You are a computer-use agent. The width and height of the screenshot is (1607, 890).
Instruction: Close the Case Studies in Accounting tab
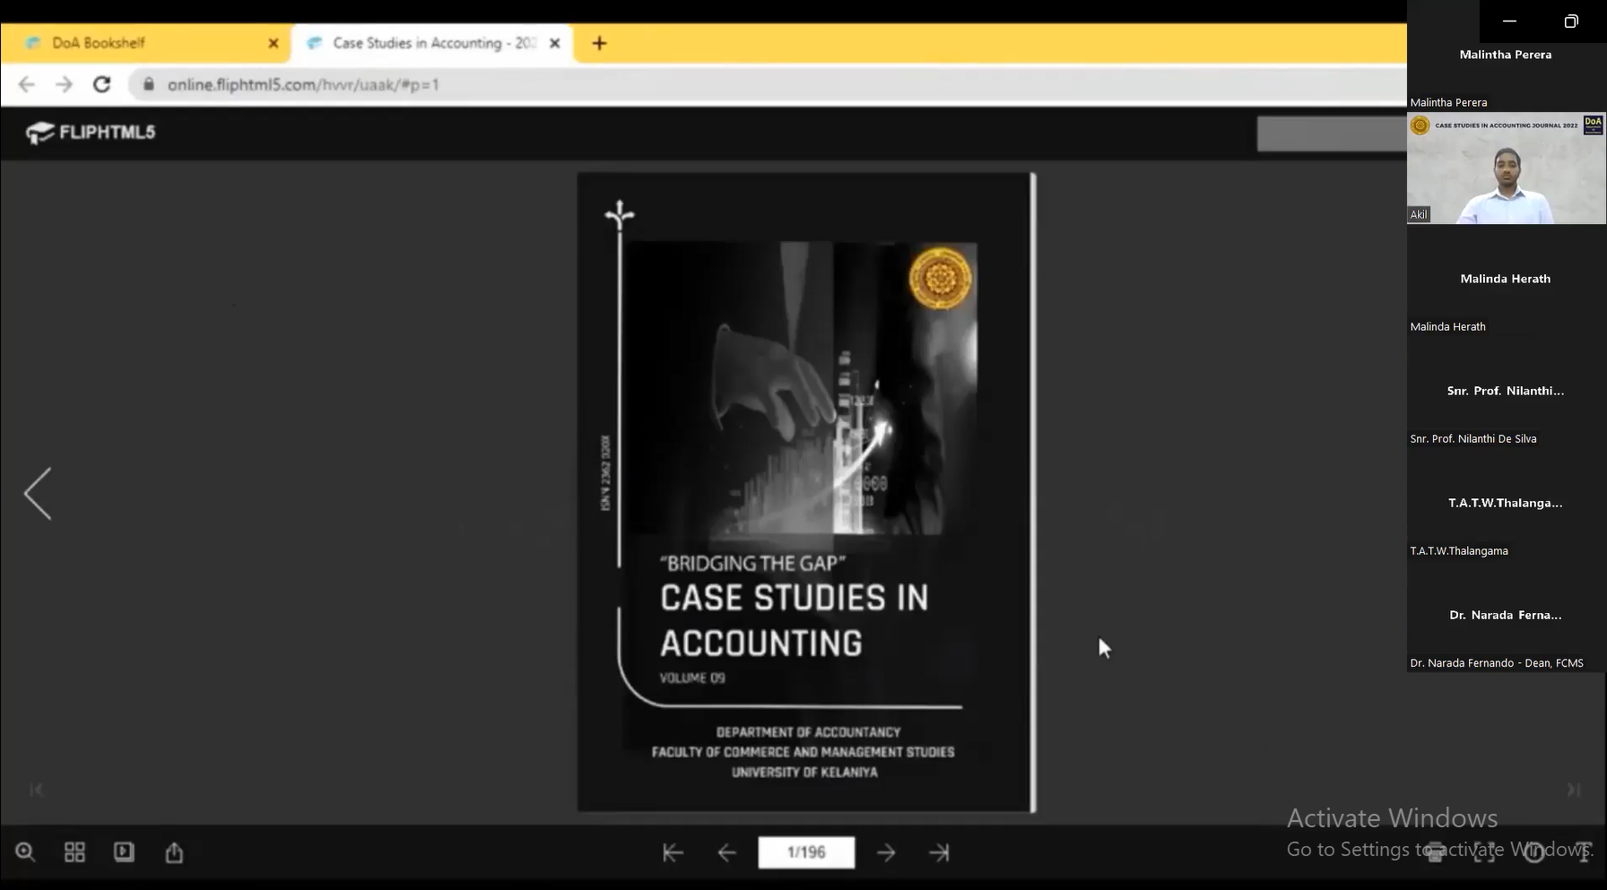pyautogui.click(x=555, y=43)
